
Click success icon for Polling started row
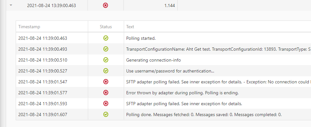click(106, 38)
